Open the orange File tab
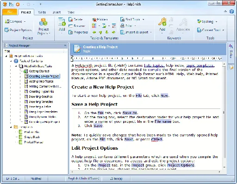 (x=10, y=12)
